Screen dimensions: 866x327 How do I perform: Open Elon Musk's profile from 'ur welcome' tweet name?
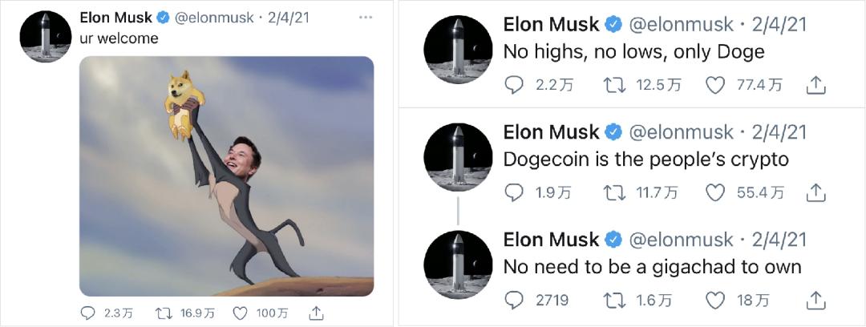pyautogui.click(x=115, y=18)
